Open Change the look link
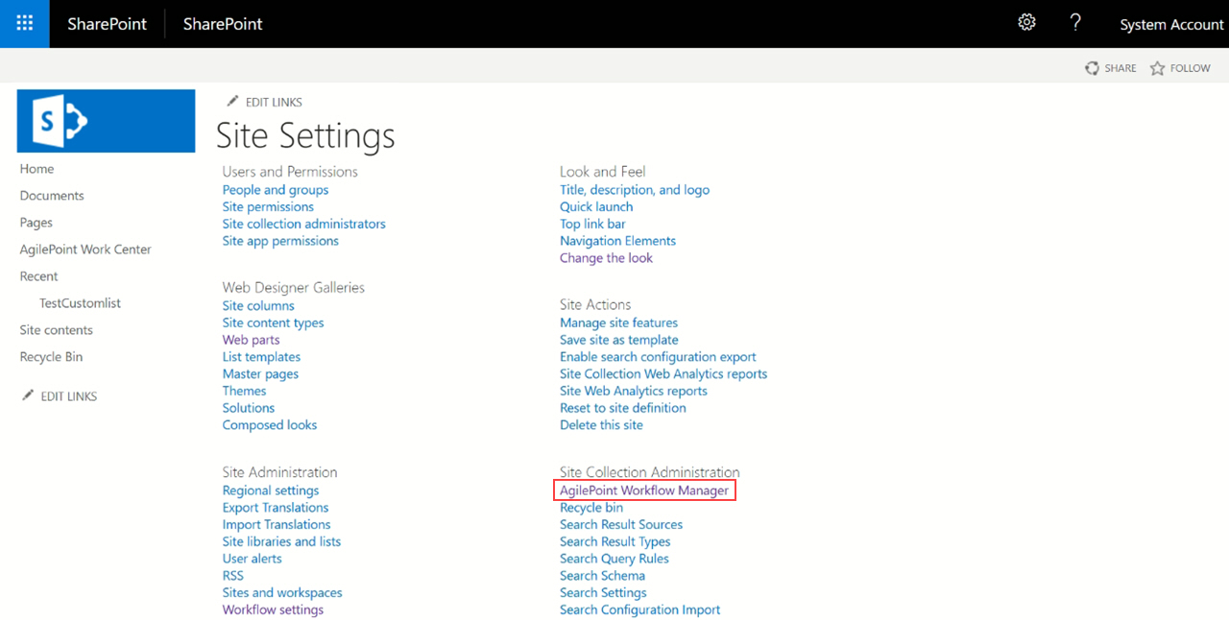Viewport: 1229px width, 620px height. 606,258
